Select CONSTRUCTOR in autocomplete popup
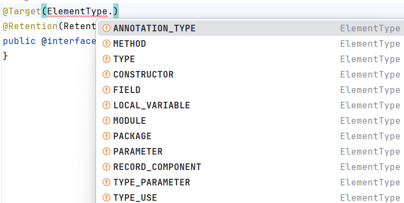This screenshot has width=404, height=203. tap(251, 74)
